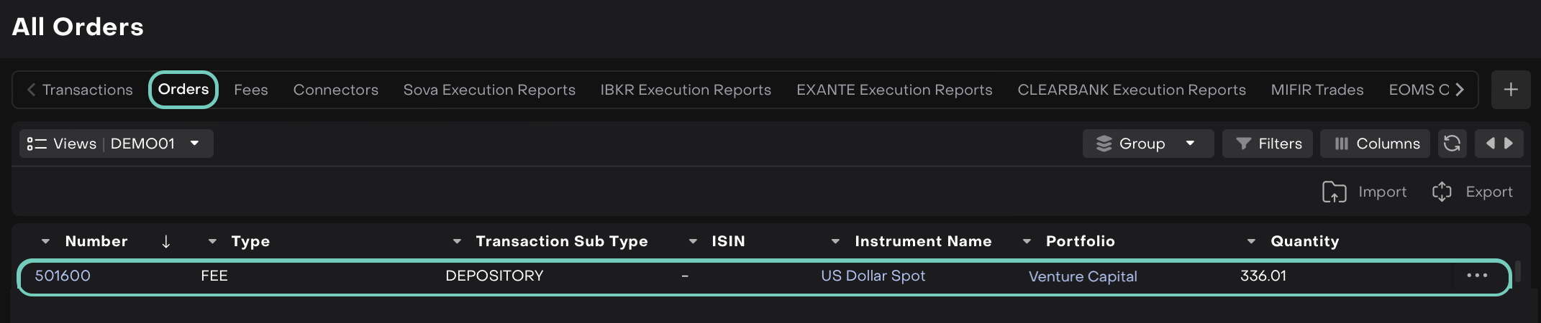Open the Venture Capital portfolio link
Viewport: 1541px width, 323px height.
(1083, 276)
